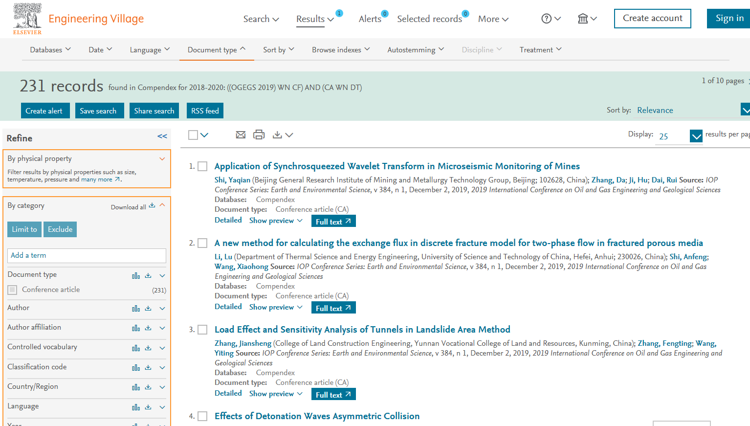Screen dimensions: 750x426
Task: Open the 'many more' physical properties link
Action: [100, 179]
